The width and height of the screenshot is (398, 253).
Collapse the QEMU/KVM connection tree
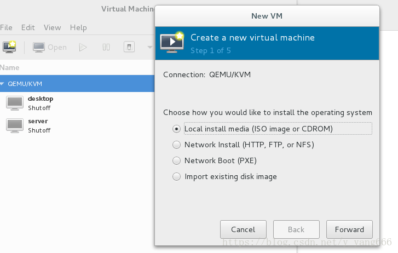pos(2,84)
